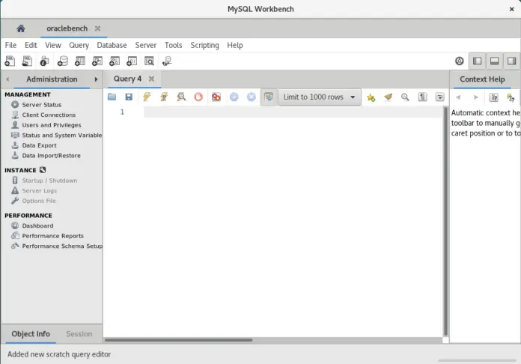This screenshot has width=521, height=364.
Task: Toggle continue-on-error execution icon
Action: click(x=216, y=97)
